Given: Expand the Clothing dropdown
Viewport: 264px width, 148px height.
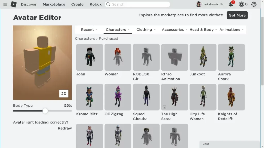Looking at the screenshot, I should (146, 30).
